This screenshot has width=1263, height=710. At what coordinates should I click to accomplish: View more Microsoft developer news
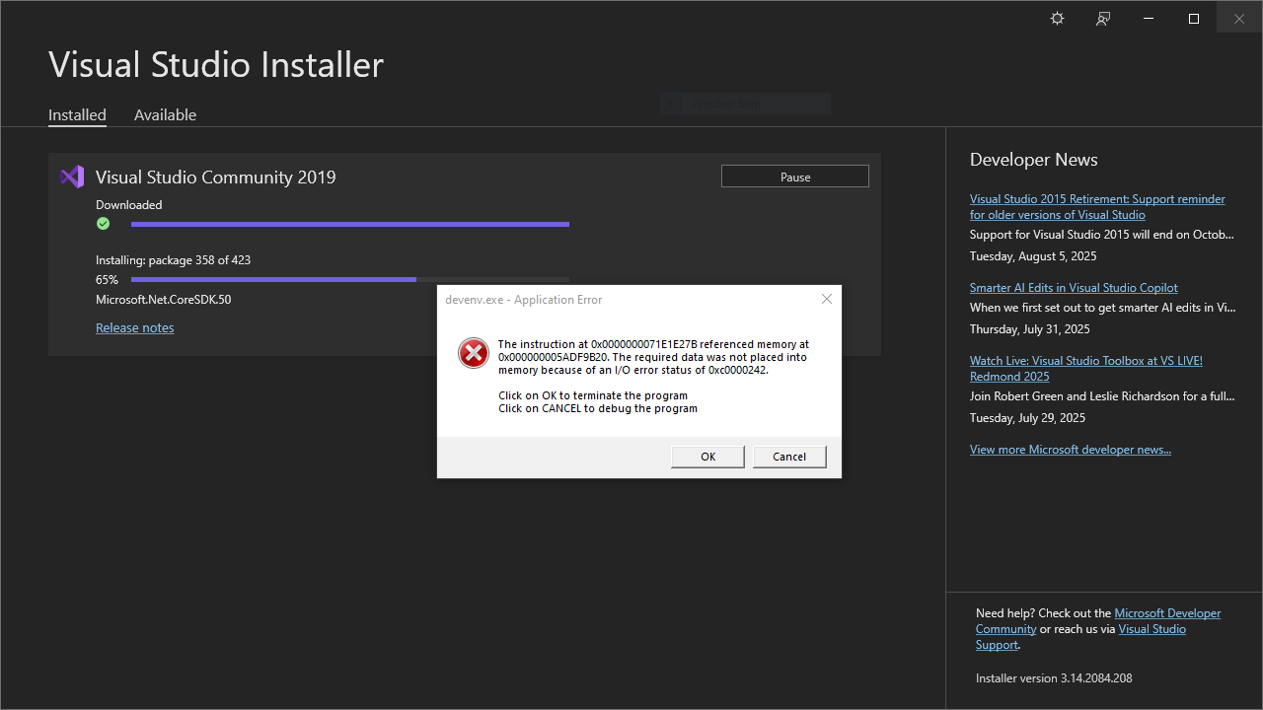tap(1071, 450)
